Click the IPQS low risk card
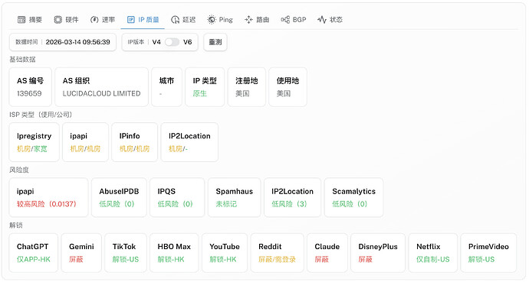 tap(177, 197)
